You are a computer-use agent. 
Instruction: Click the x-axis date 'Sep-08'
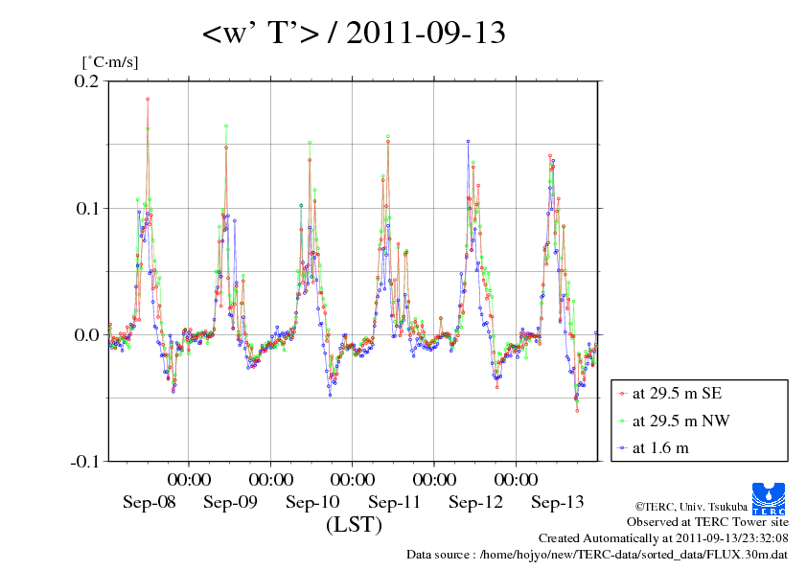[x=149, y=502]
